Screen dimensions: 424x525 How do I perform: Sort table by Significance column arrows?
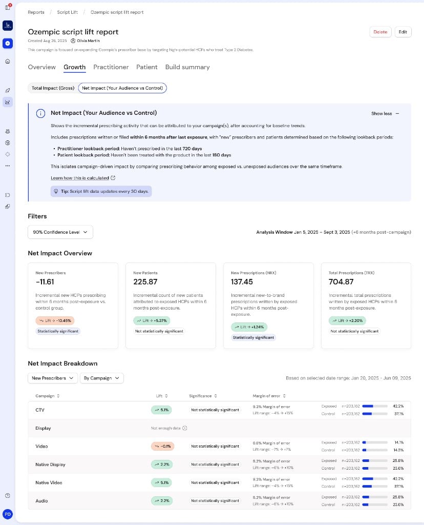pos(216,396)
